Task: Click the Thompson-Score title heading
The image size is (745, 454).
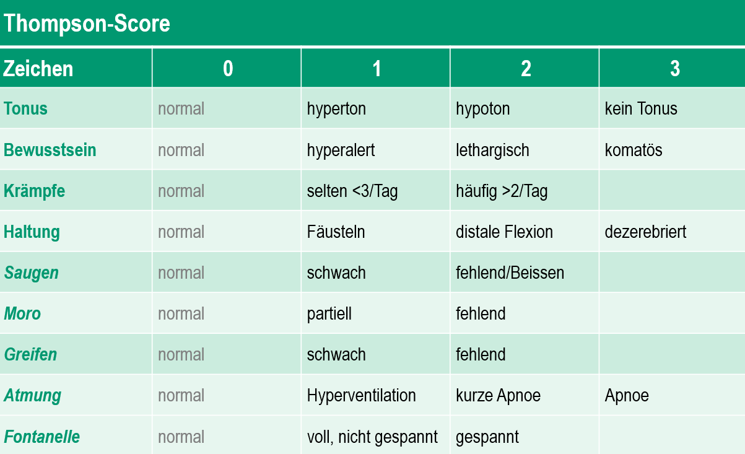Action: tap(87, 24)
